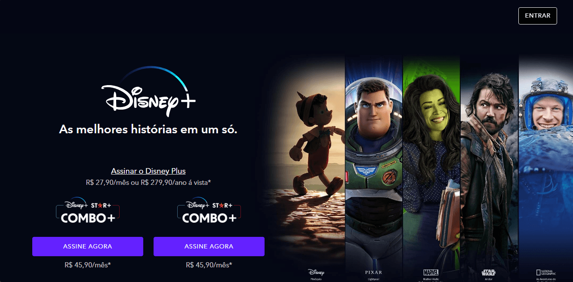Click the ENTRAR login button
This screenshot has width=573, height=282.
coord(538,16)
